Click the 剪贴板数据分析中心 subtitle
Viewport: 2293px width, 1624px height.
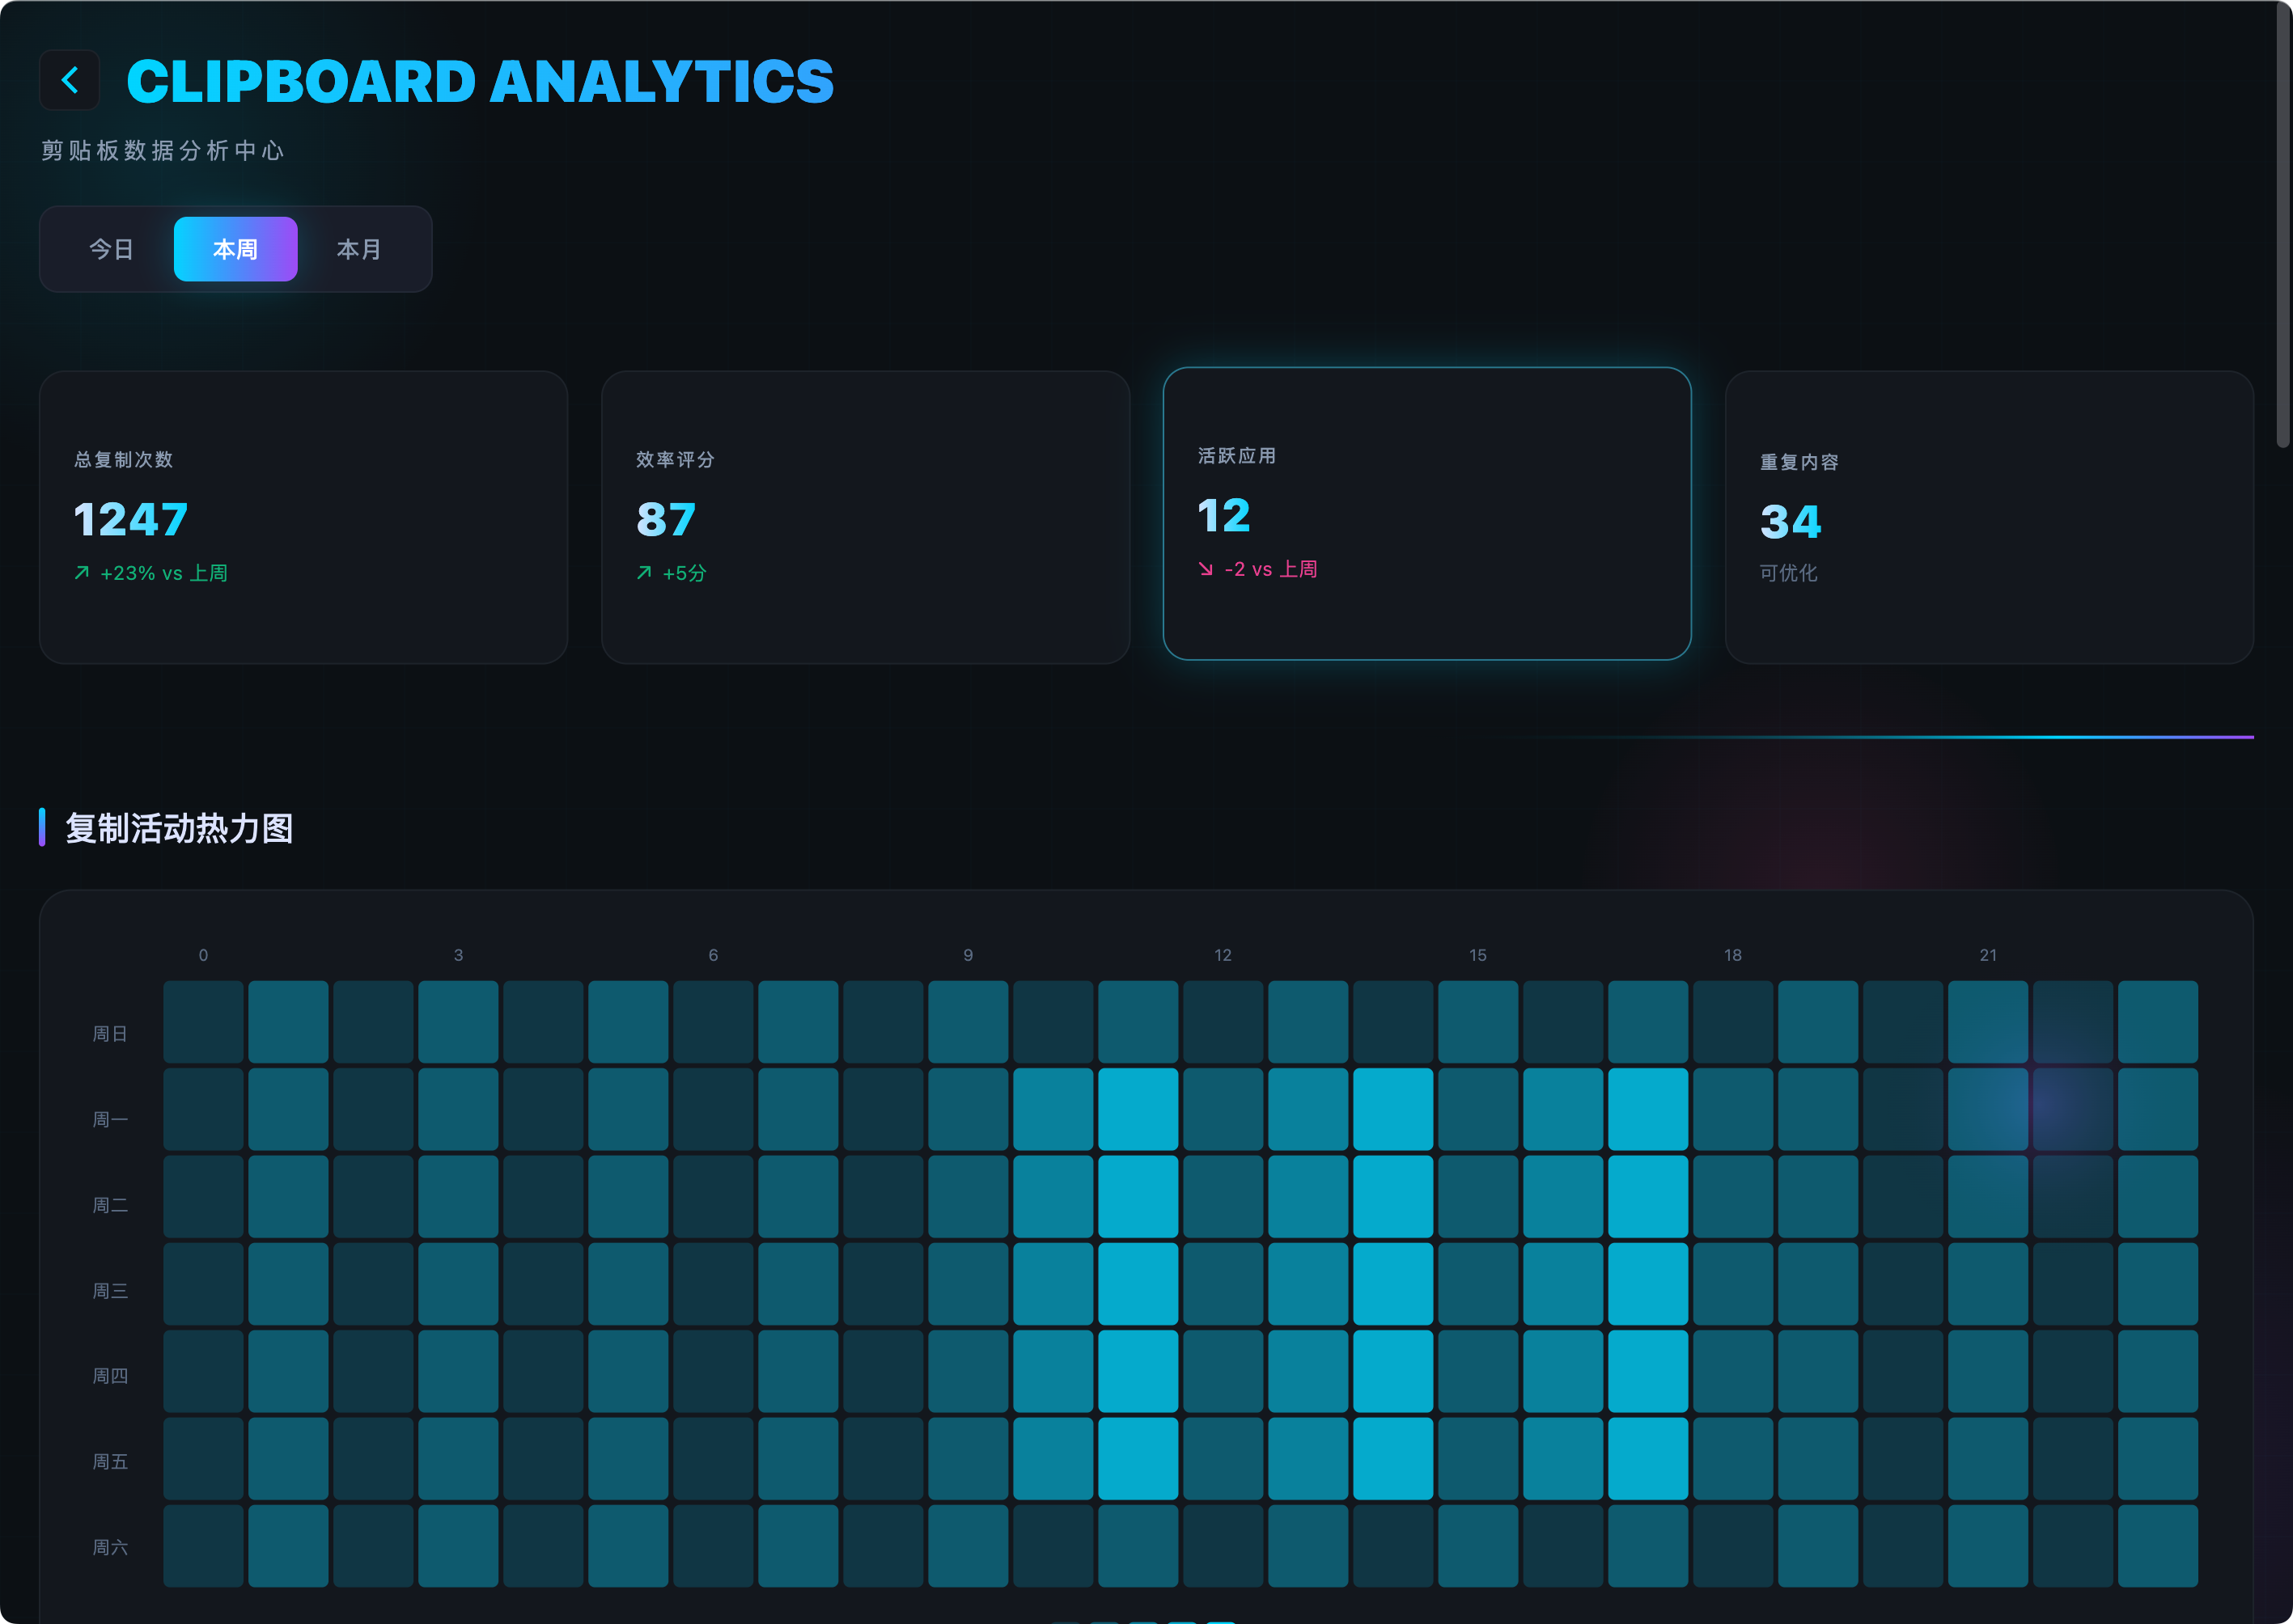163,151
